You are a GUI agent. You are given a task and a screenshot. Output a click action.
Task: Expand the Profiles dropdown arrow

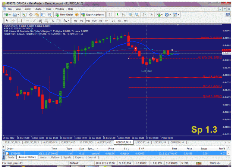click(x=18, y=15)
